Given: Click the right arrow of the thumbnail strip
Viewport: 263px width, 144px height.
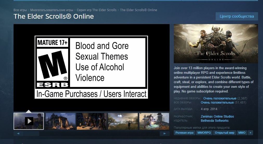Looking at the screenshot, I should click(x=165, y=133).
